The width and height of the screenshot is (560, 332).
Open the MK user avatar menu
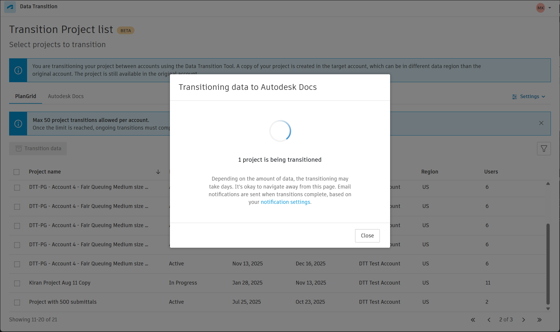point(541,8)
